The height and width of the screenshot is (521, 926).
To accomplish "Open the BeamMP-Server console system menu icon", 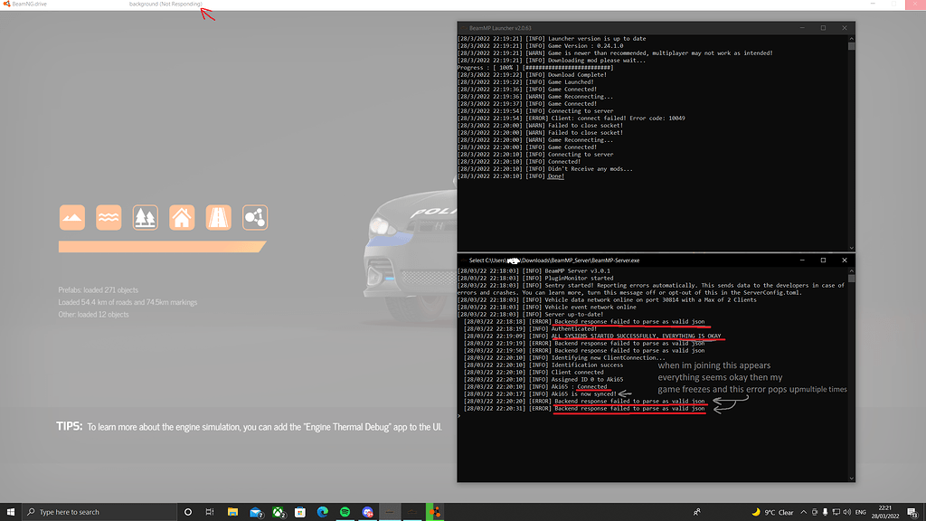I will [464, 260].
